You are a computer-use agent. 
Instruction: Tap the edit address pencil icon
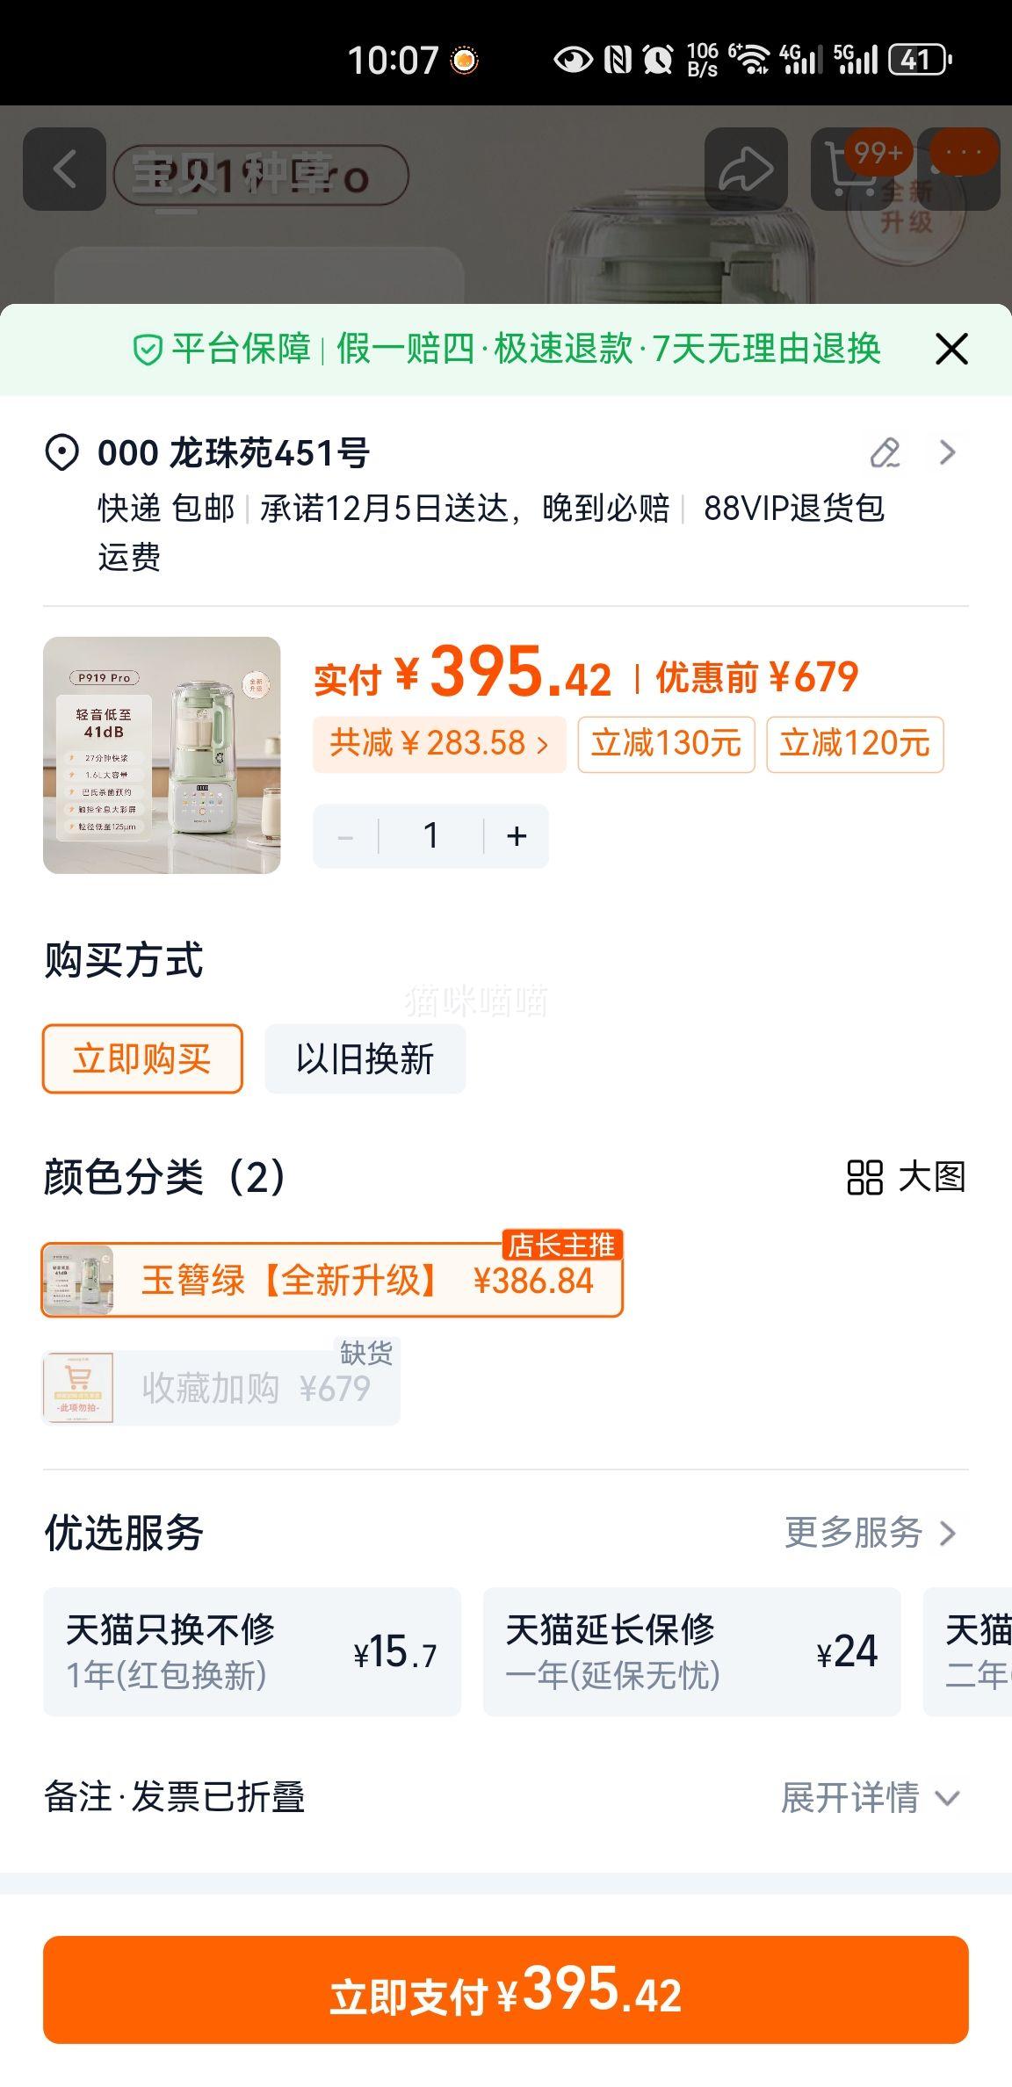885,453
